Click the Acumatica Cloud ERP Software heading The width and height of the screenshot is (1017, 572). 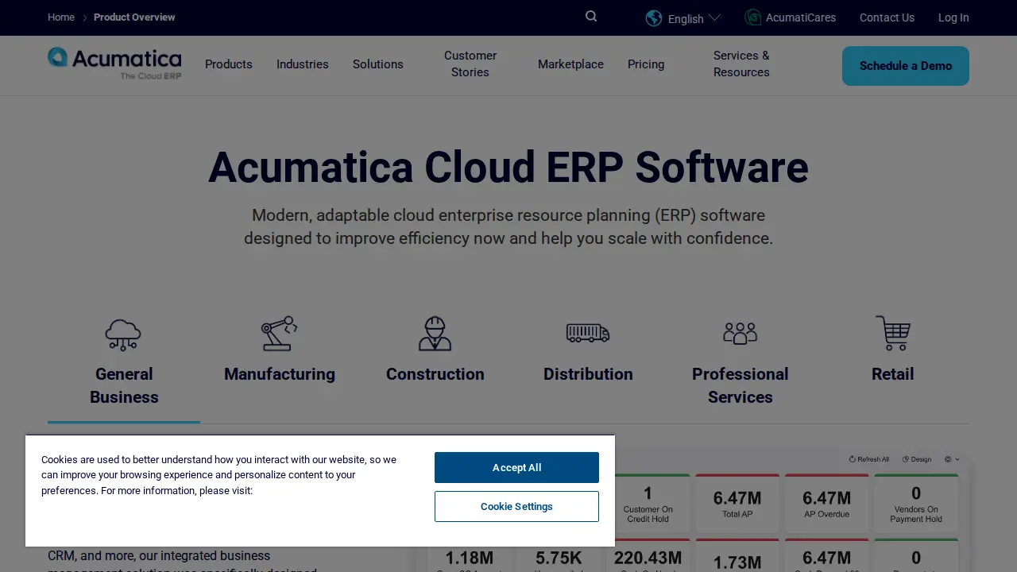(x=508, y=168)
